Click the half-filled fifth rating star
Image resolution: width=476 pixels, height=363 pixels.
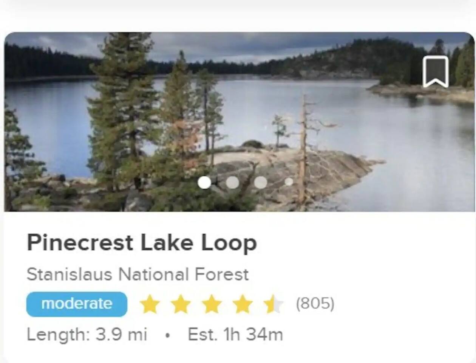click(x=273, y=304)
